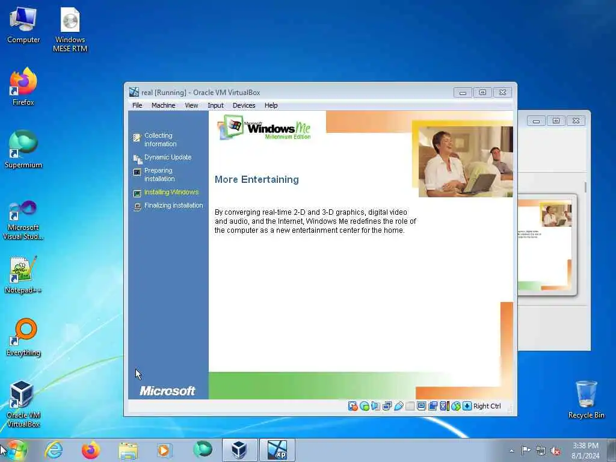
Task: Click the network adapter indicator icon
Action: [387, 406]
